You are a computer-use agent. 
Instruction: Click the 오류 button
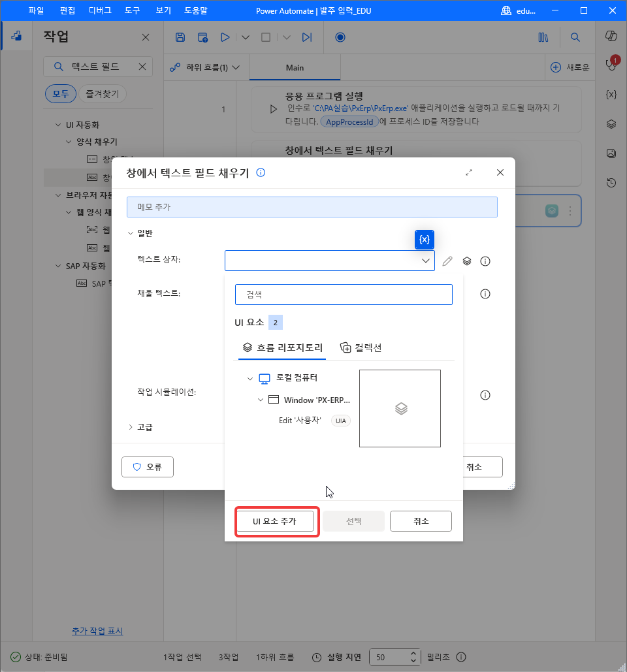click(148, 467)
